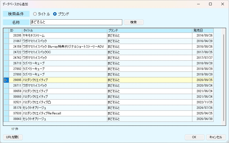
Task: Click the current-row arrow indicator icon
Action: (6, 80)
